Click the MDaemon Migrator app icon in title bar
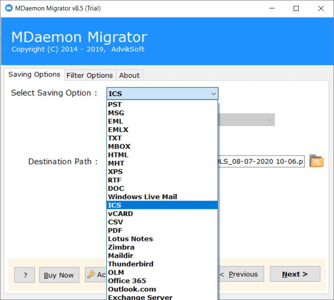 coord(9,8)
